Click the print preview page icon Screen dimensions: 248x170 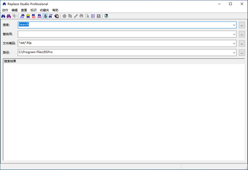tap(87, 16)
